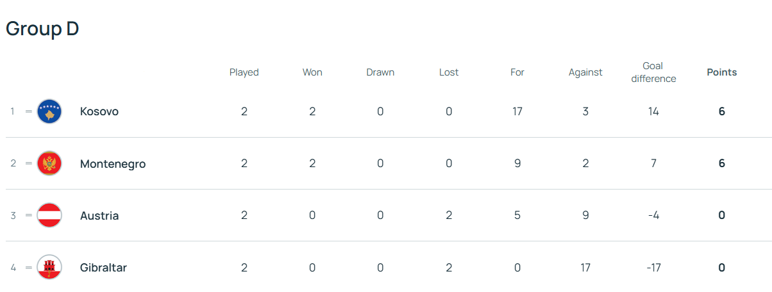This screenshot has width=772, height=292.
Task: Click the Group D heading
Action: coord(42,29)
